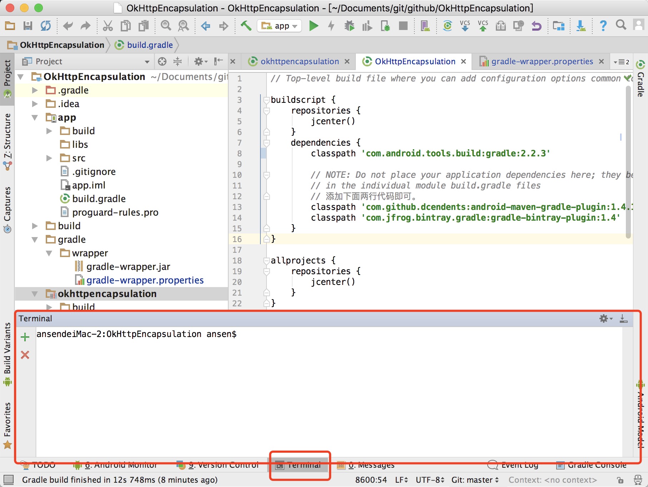Collapse the wrapper folder

click(49, 253)
